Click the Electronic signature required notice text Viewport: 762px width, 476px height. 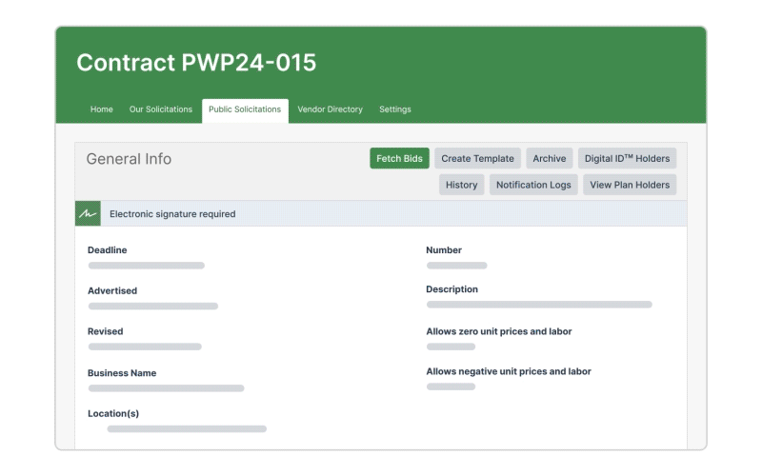(x=172, y=214)
